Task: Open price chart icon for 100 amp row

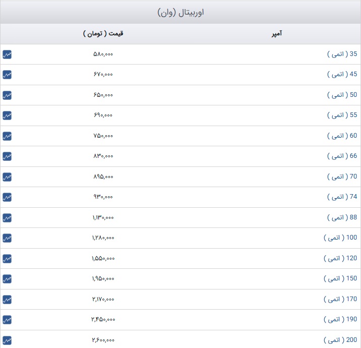Action: point(7,238)
